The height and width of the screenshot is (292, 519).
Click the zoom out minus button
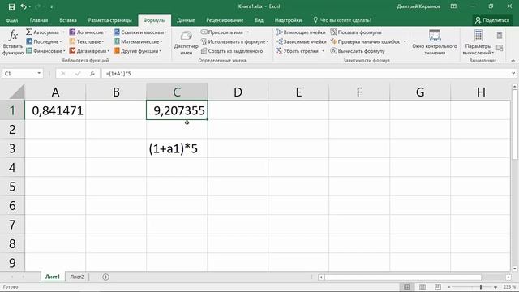click(448, 287)
